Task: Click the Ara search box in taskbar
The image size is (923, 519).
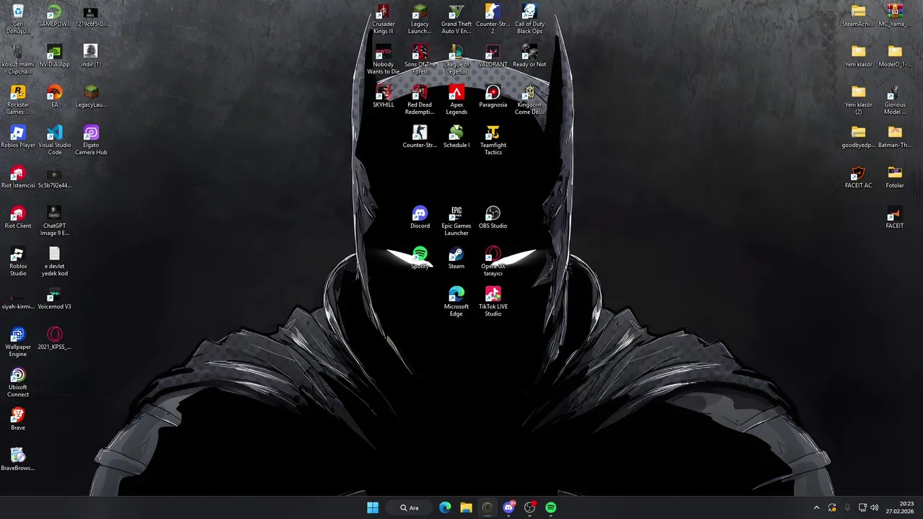Action: (x=410, y=507)
